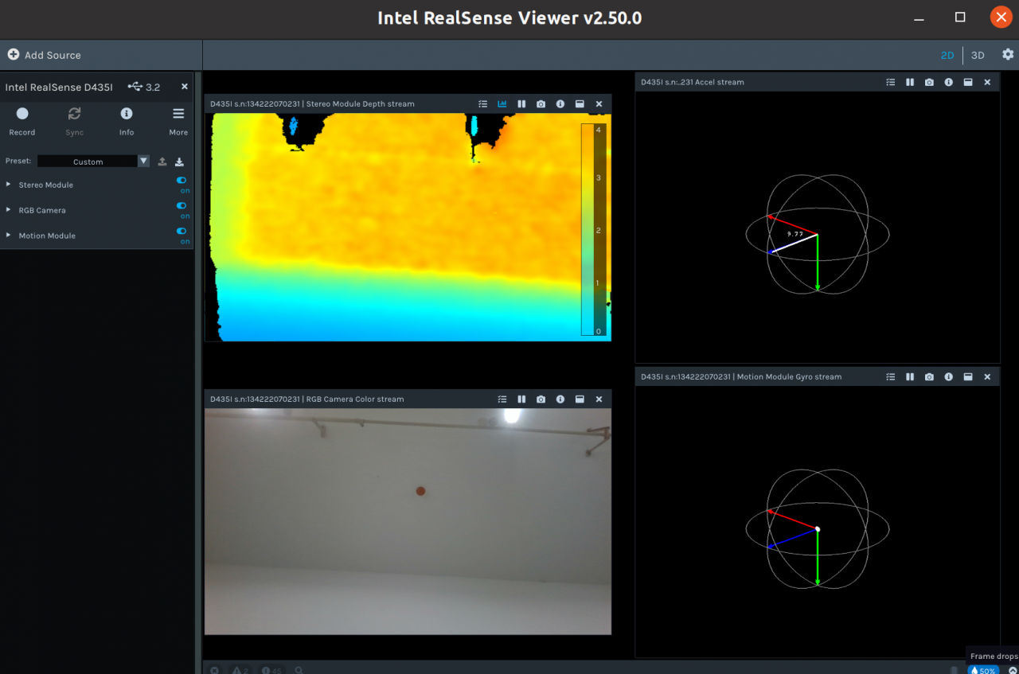Take snapshot of the Depth stream
The width and height of the screenshot is (1019, 674).
(x=541, y=103)
